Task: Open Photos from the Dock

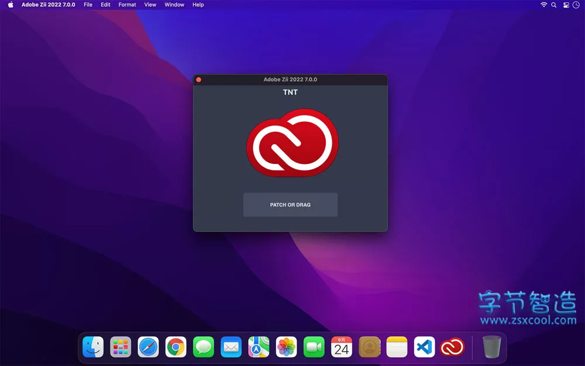Action: click(286, 347)
